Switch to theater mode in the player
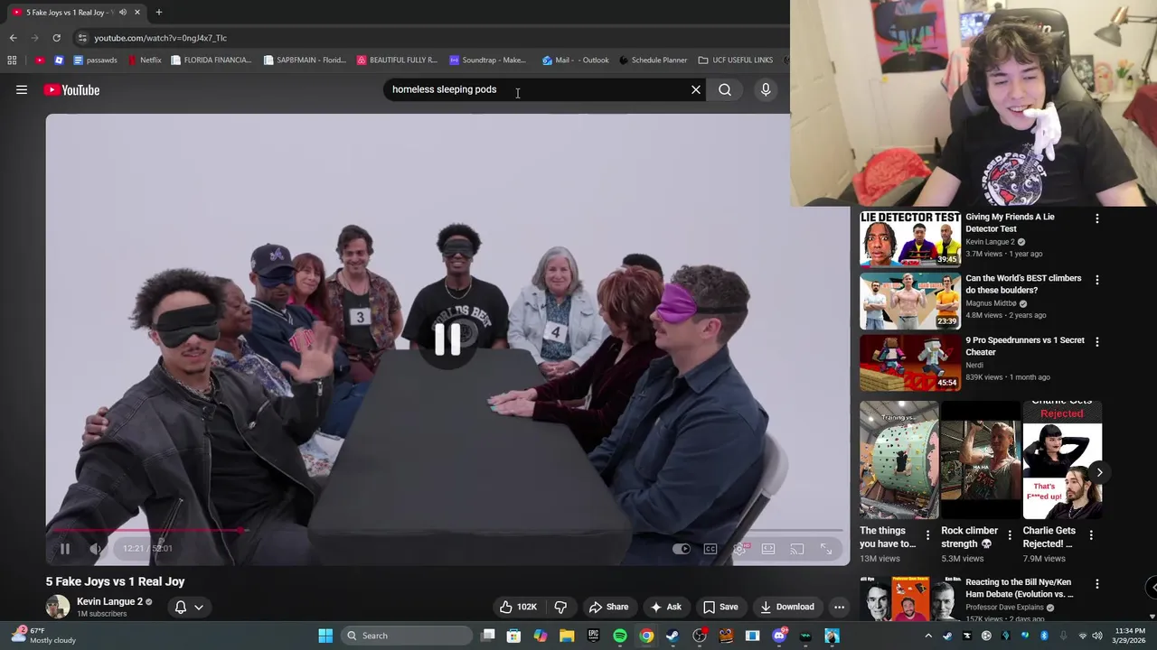 [768, 548]
